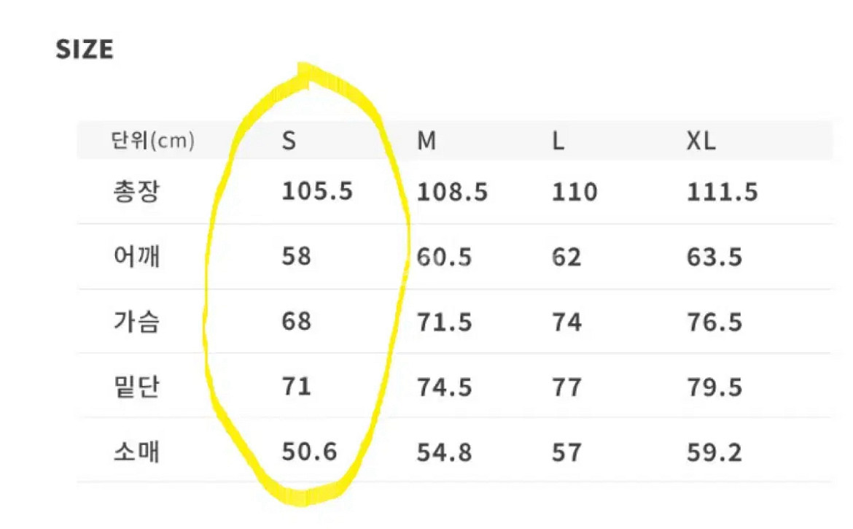Click the 111.5 value under XL
The image size is (853, 529).
click(722, 193)
